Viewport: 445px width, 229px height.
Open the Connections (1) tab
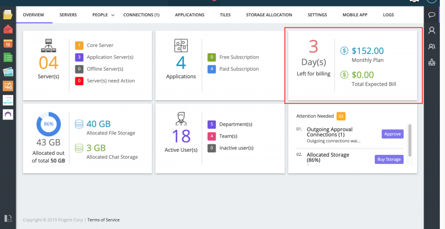[x=141, y=14]
